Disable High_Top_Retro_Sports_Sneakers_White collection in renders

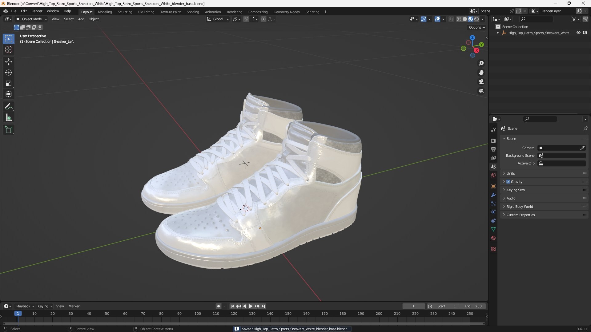[x=585, y=33]
